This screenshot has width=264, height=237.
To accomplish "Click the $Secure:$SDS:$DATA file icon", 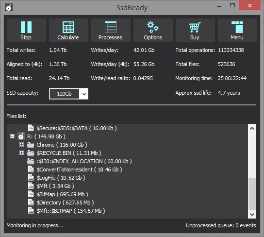I will pos(31,128).
